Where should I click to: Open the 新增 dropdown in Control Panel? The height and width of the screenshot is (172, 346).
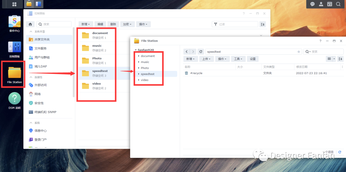(x=86, y=24)
